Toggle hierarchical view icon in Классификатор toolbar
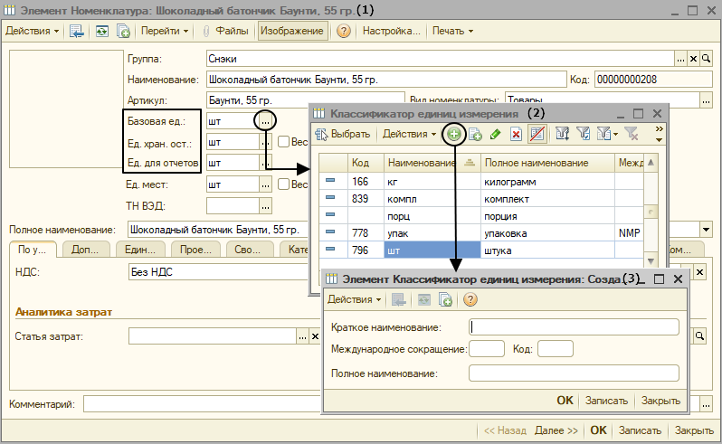This screenshot has height=444, width=722. (x=537, y=134)
